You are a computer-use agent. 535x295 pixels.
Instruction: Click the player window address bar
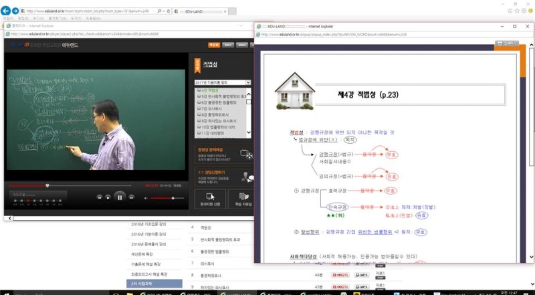pos(128,34)
